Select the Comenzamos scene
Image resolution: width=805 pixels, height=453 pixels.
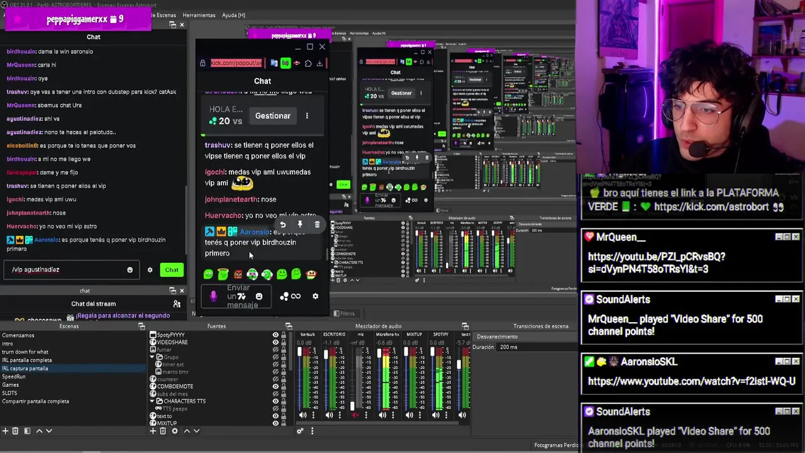18,335
